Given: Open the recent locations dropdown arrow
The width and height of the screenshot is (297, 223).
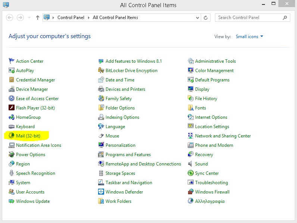Looking at the screenshot, I should (x=29, y=18).
